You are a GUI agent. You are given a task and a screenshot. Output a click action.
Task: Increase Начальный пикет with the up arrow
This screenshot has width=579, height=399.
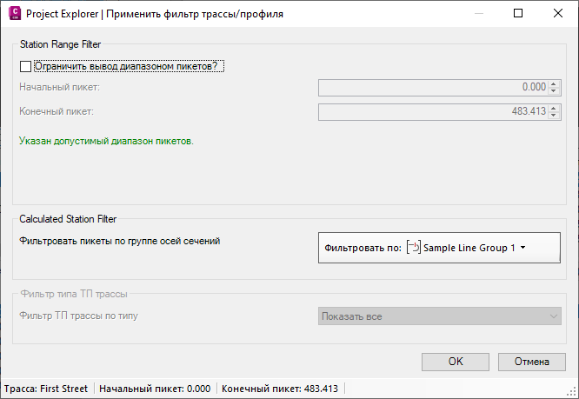[x=553, y=84]
